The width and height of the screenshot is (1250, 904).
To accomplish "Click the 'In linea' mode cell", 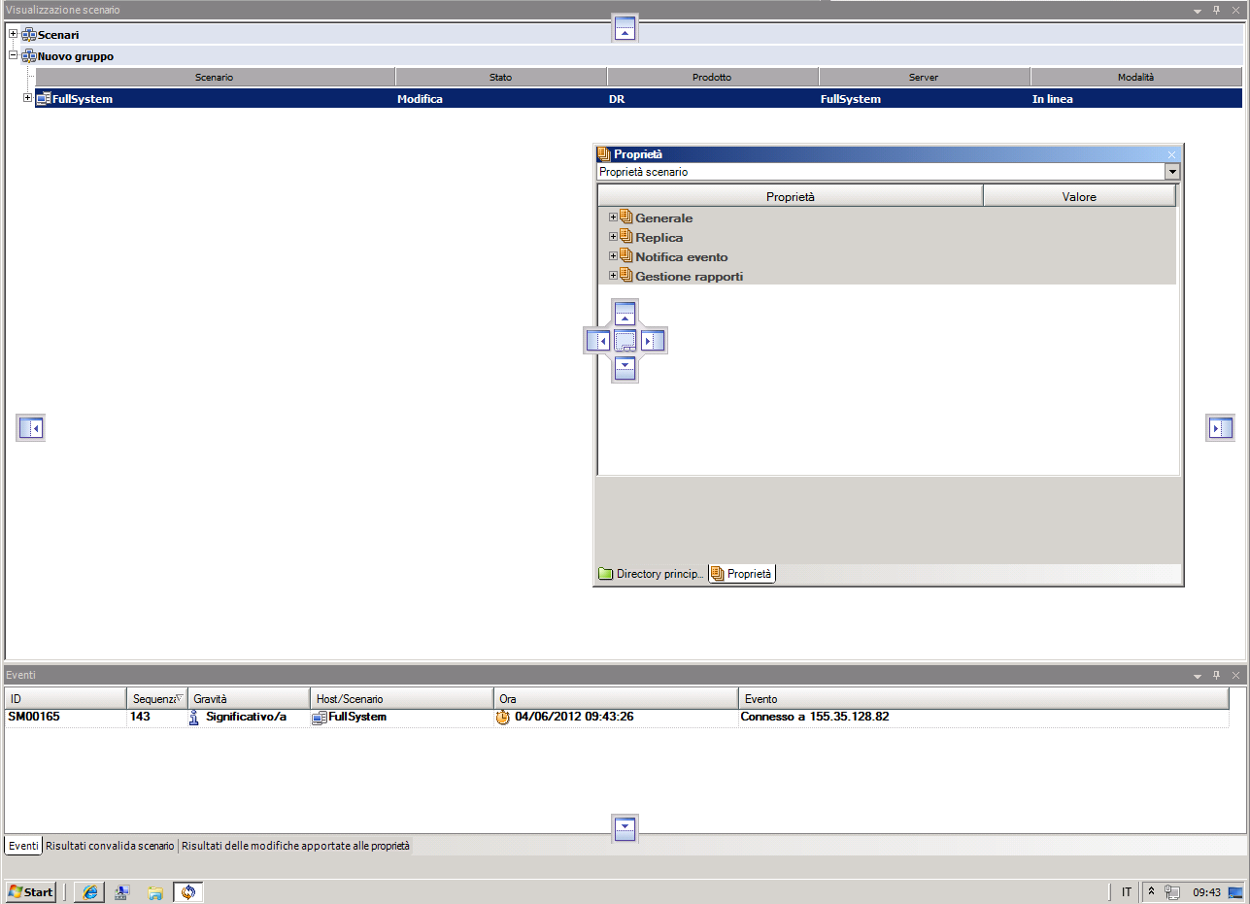I will point(1053,99).
